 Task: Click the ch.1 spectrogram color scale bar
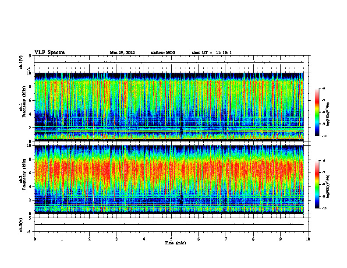[x=317, y=112]
